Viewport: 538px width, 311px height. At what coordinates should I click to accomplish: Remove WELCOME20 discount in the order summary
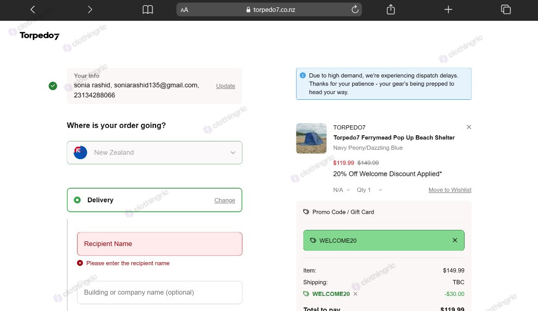355,294
